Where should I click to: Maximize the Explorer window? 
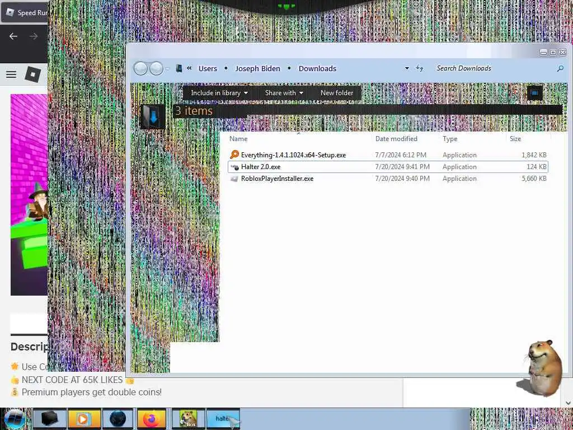[x=553, y=53]
